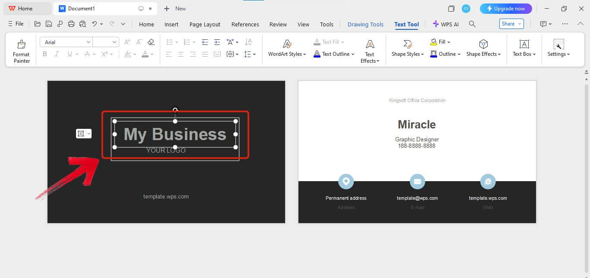
Task: Click the layout options icon beside the text box
Action: (80, 134)
